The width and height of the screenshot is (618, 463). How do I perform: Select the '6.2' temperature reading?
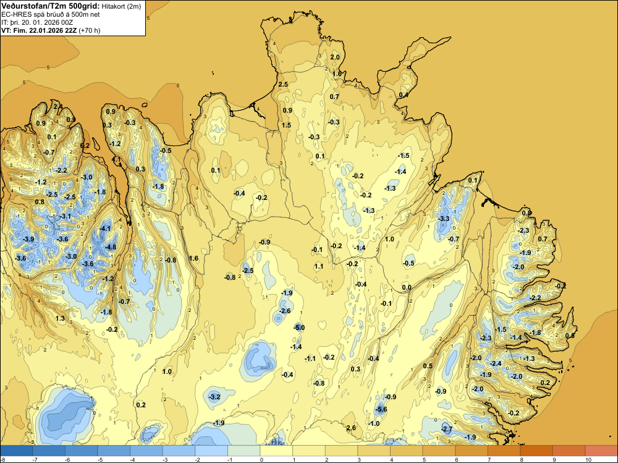pyautogui.click(x=85, y=145)
